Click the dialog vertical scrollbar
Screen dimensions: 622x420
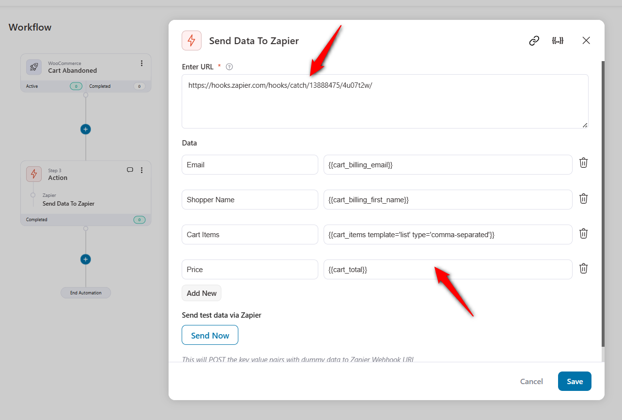[603, 204]
